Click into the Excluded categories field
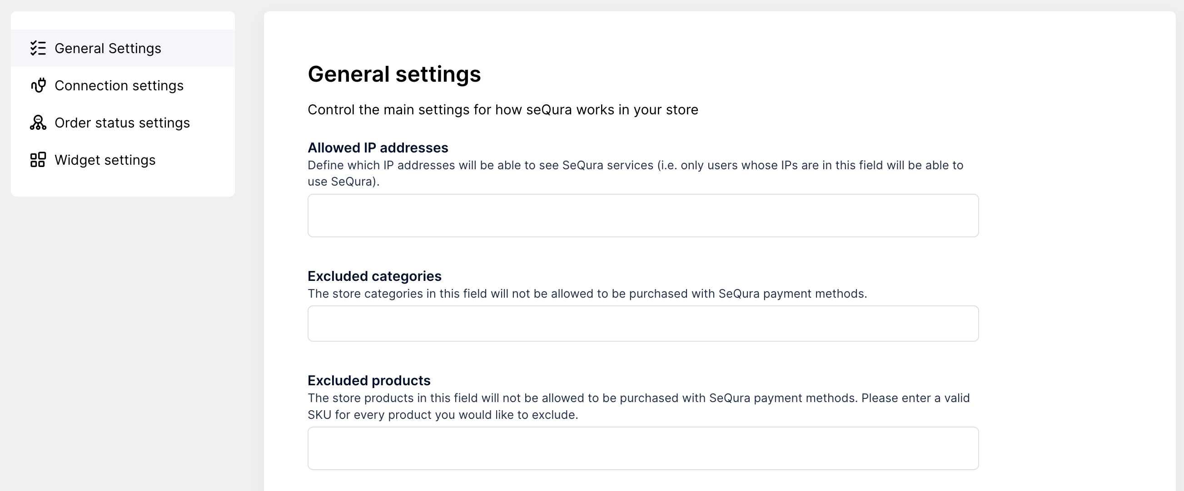This screenshot has width=1184, height=491. [642, 324]
